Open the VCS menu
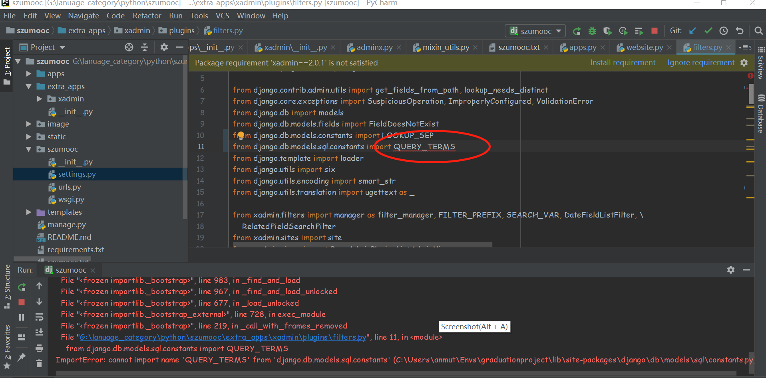766x378 pixels. (222, 16)
